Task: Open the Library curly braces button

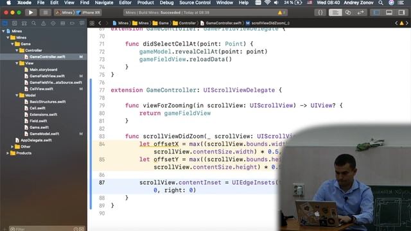Action: [320, 12]
